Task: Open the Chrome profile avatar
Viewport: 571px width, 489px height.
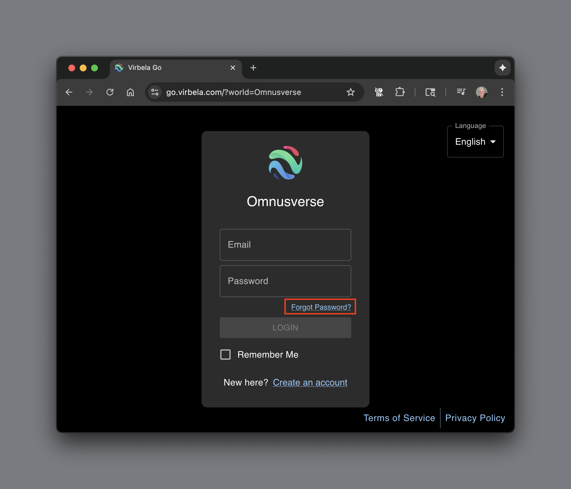Action: [481, 92]
